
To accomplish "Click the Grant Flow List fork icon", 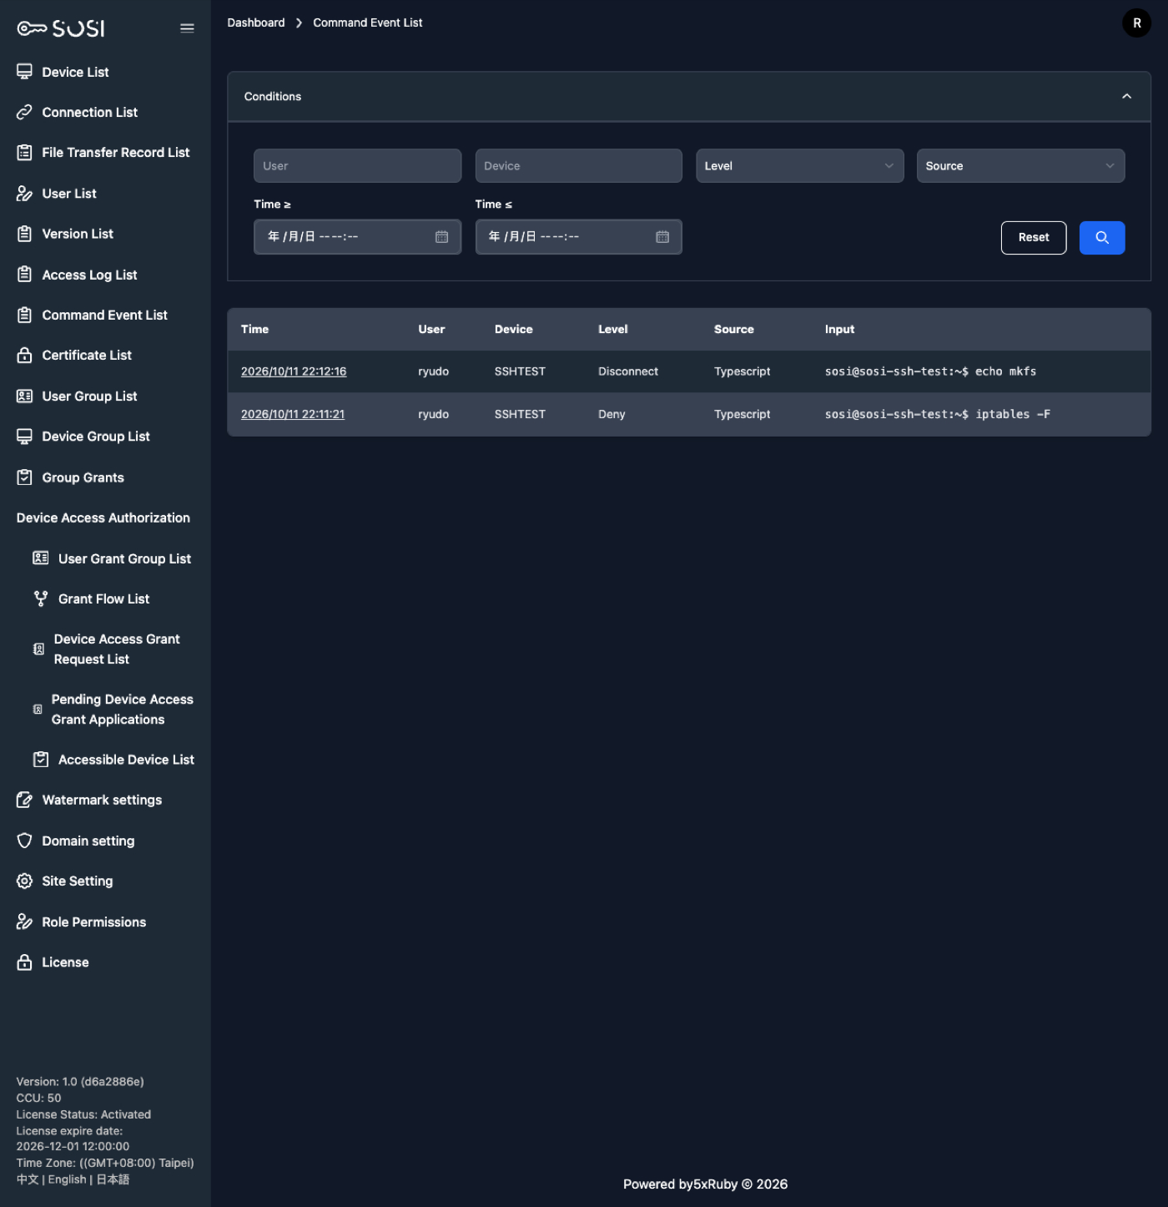I will (x=40, y=598).
